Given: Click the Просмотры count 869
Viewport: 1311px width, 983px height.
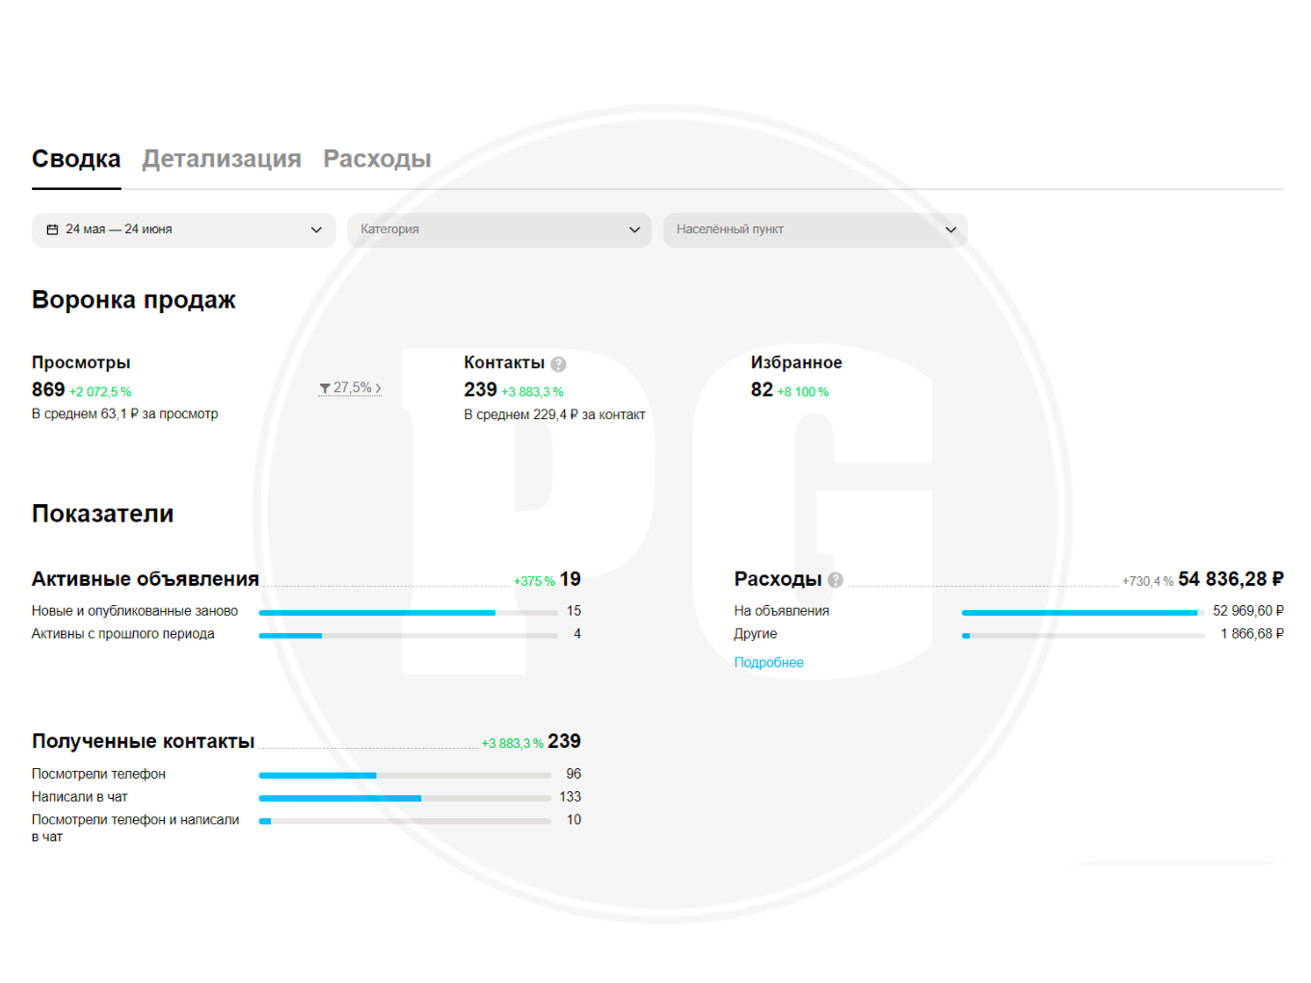Looking at the screenshot, I should pyautogui.click(x=48, y=389).
